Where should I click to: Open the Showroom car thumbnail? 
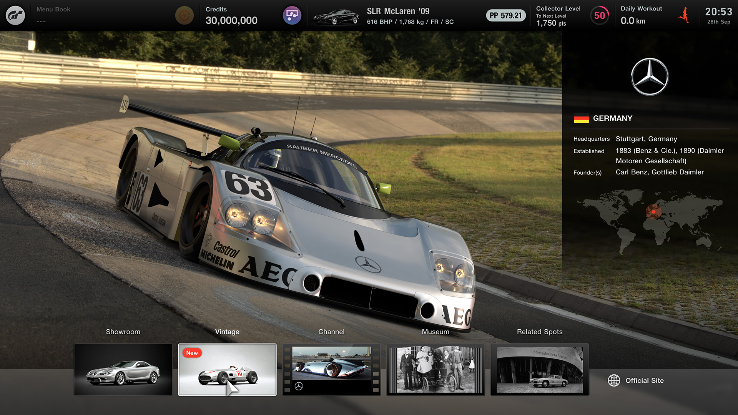[123, 370]
